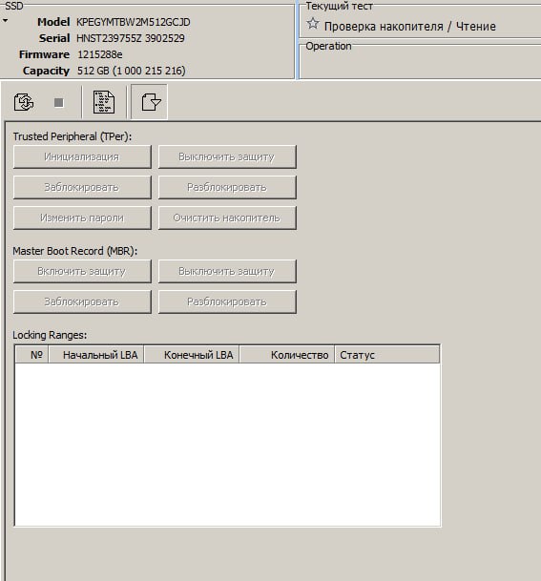Screen dimensions: 541x581
Task: Click the Изменить пароли button
Action: click(x=82, y=218)
